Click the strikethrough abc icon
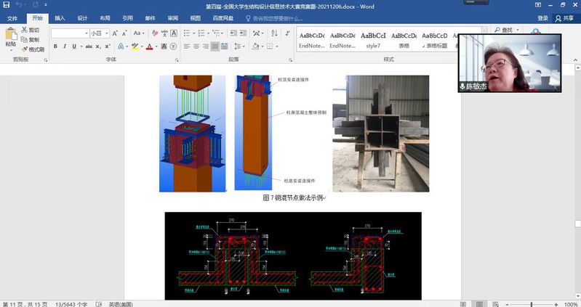This screenshot has width=581, height=307. point(88,46)
